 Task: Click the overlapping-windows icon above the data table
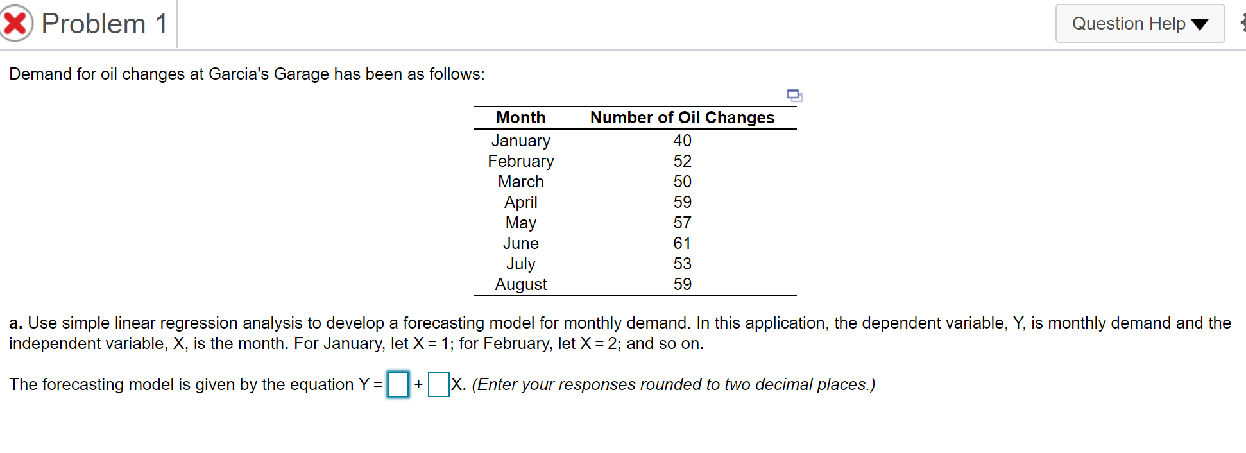pos(794,95)
